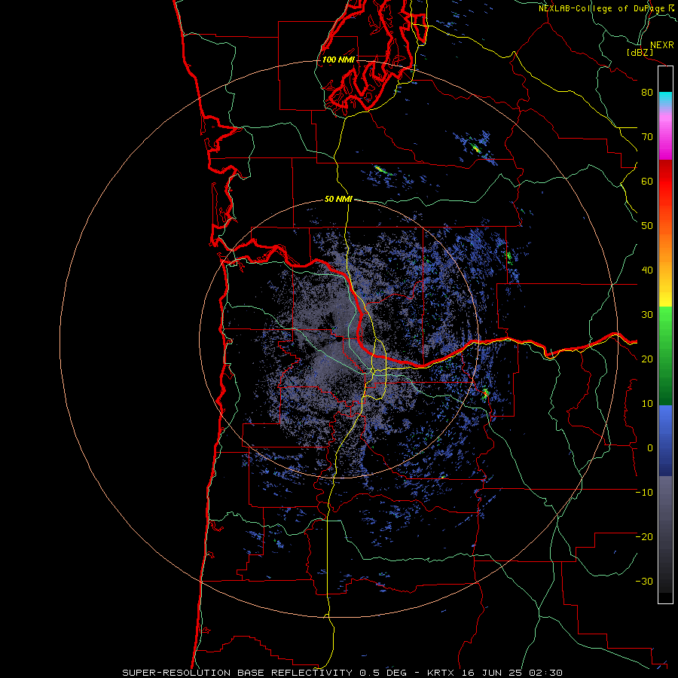The width and height of the screenshot is (678, 678).
Task: Click the -30 value on the dBZ scale
Action: (644, 582)
